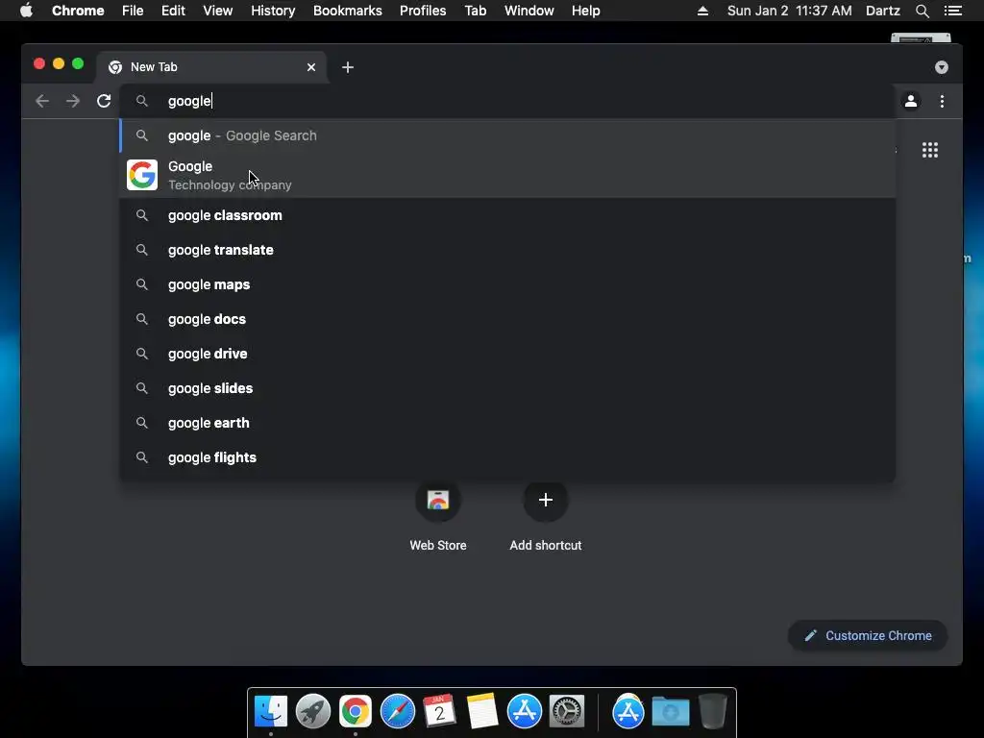
Task: Open System Preferences from the Dock
Action: pos(567,712)
